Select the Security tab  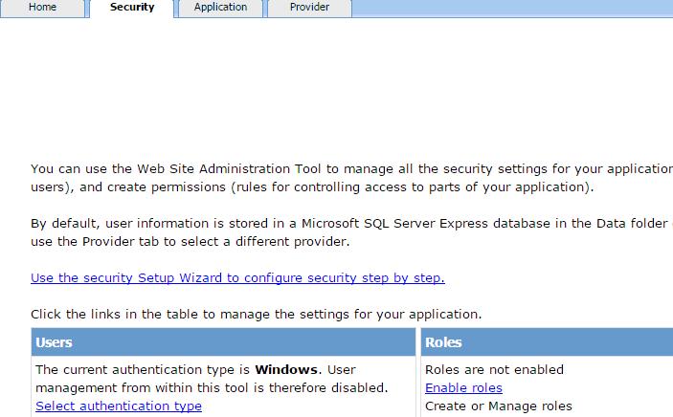coord(132,8)
